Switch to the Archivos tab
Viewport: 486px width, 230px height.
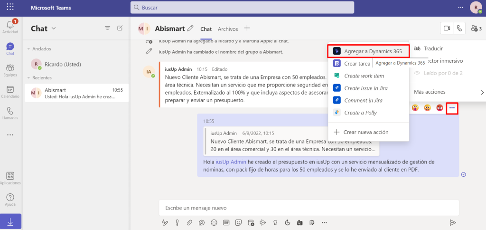[x=228, y=29]
